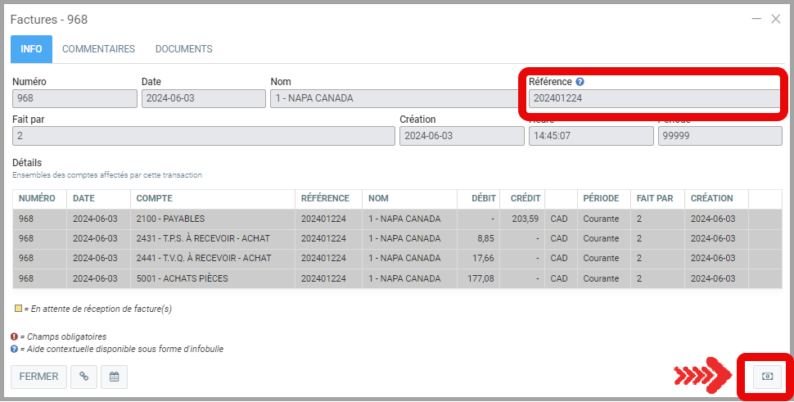Click the link chain icon button

[x=83, y=377]
